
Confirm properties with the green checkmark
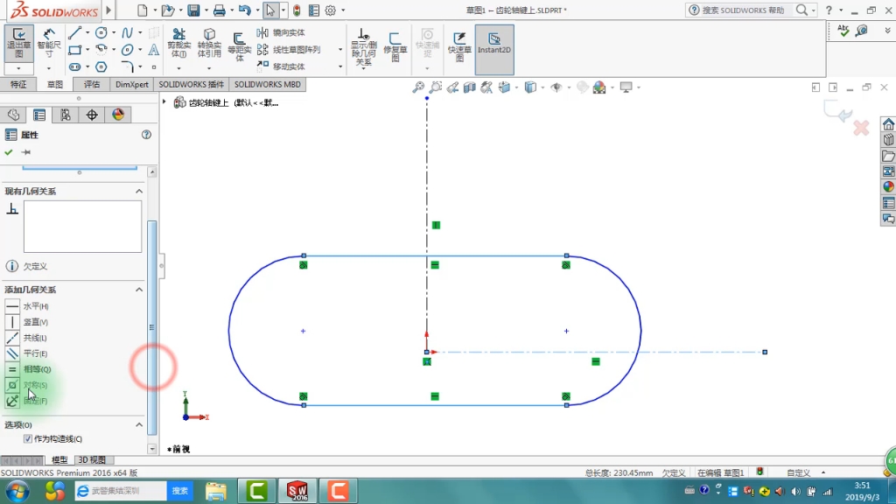click(x=9, y=152)
